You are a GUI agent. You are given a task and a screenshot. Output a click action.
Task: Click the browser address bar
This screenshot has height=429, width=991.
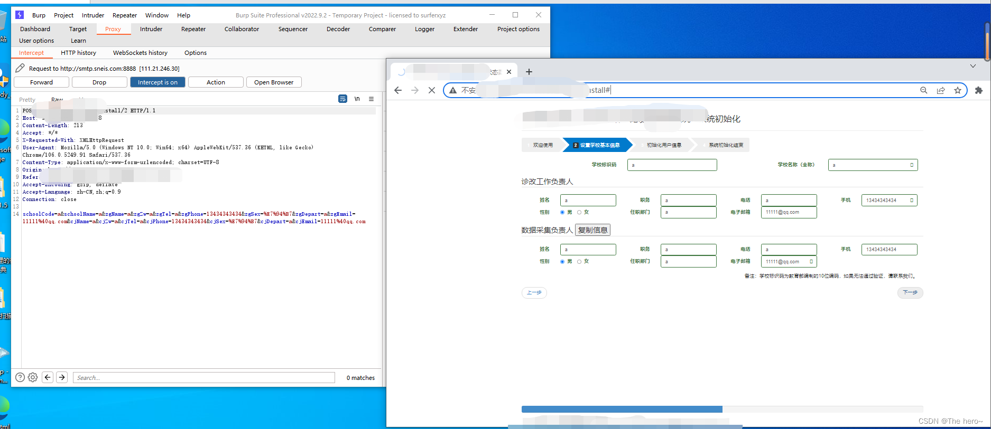click(705, 90)
